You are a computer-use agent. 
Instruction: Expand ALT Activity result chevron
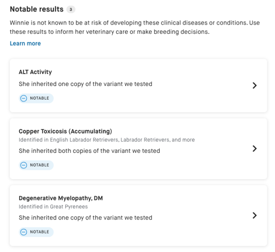254,86
